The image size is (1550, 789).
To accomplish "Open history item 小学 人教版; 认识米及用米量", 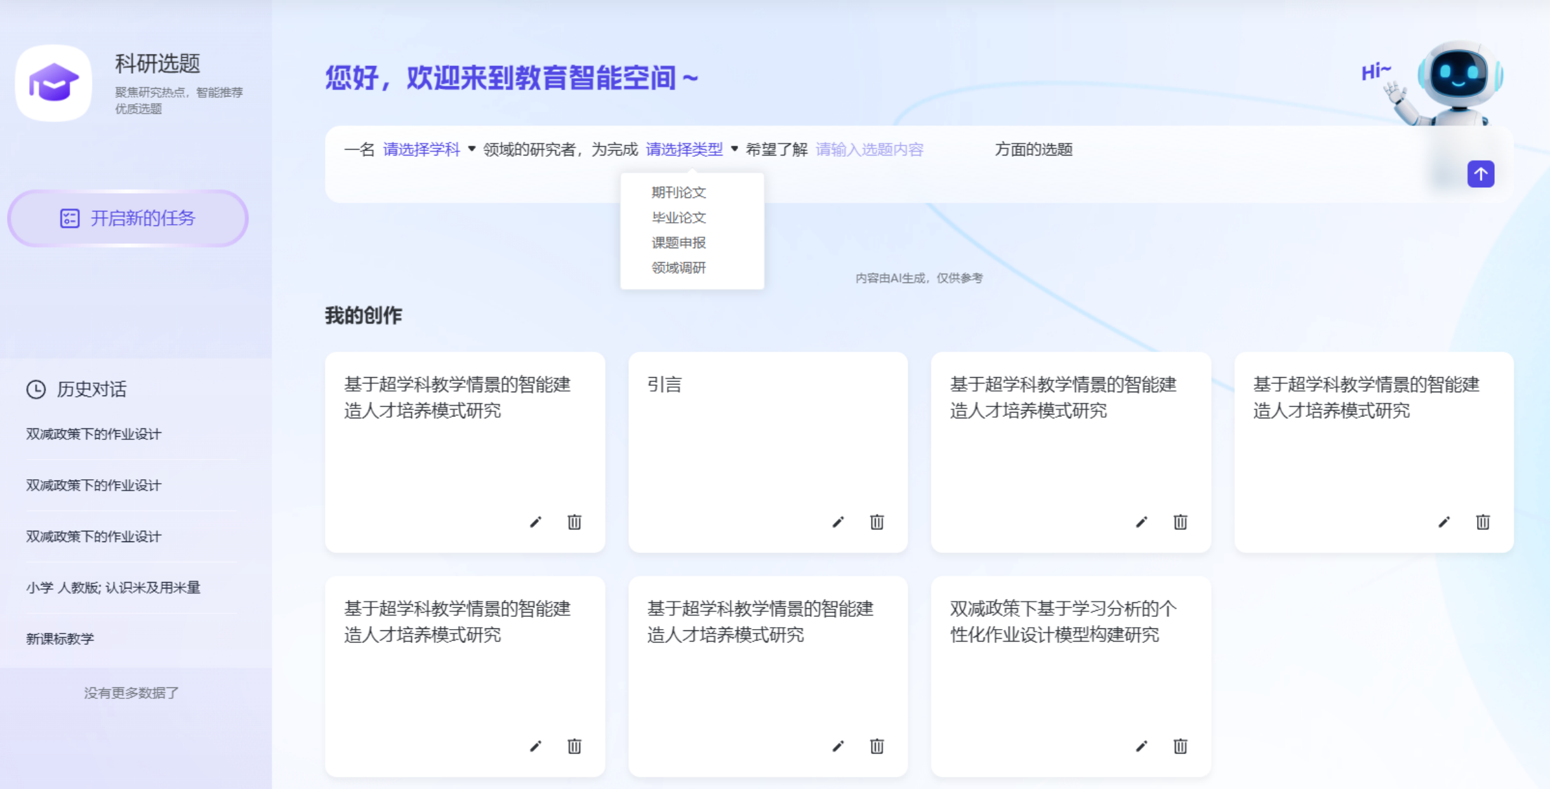I will [113, 588].
